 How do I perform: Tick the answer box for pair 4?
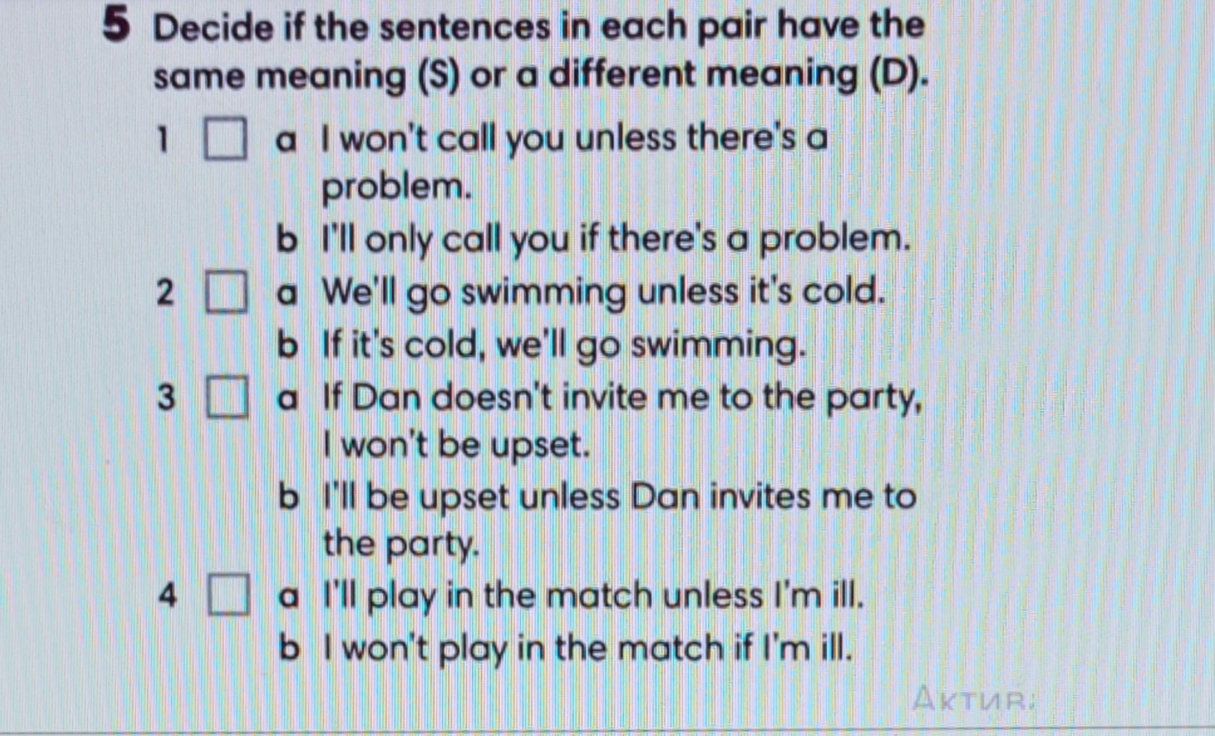point(228,594)
